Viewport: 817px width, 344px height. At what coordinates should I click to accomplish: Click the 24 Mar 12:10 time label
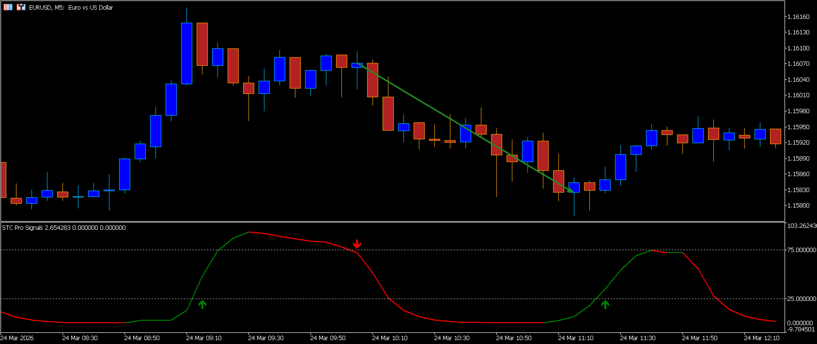coord(762,338)
